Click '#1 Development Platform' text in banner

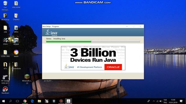[90, 67]
